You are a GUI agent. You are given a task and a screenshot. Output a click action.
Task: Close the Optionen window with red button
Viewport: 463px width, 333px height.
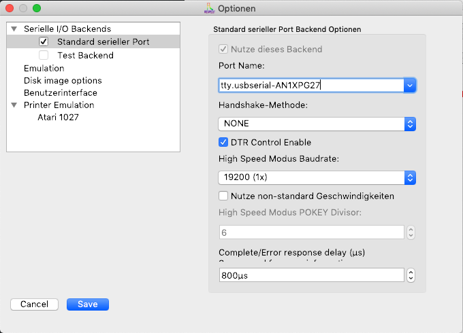pos(10,8)
